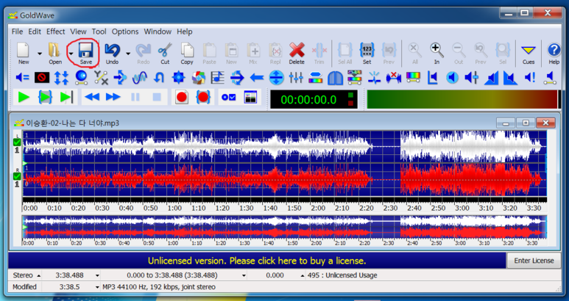Open the Mechanize gear effect icon
The image size is (569, 301).
pyautogui.click(x=179, y=77)
